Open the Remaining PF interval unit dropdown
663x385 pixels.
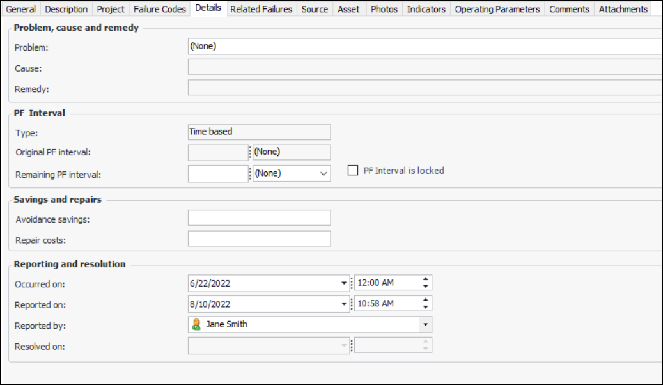324,174
